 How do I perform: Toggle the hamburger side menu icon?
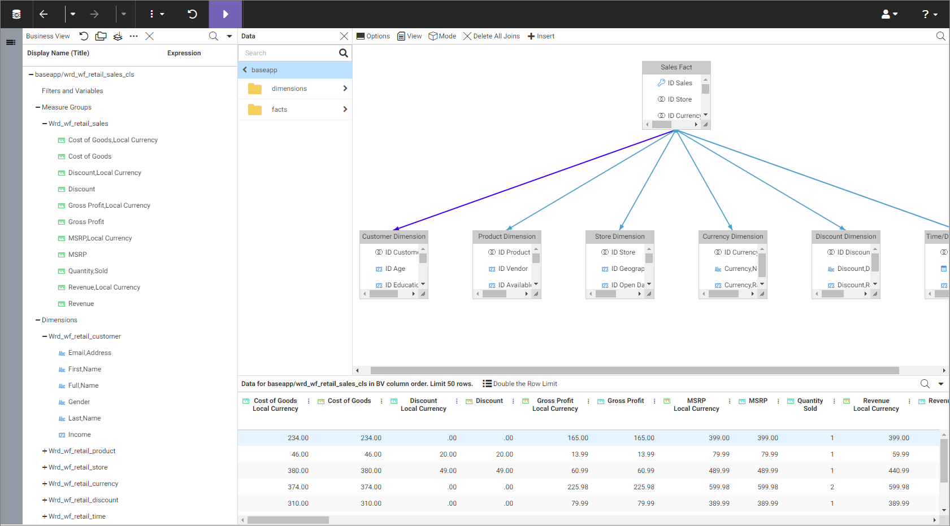[x=11, y=42]
